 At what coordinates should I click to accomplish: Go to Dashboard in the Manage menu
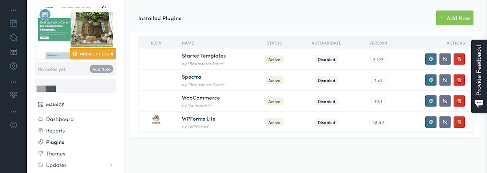coord(60,119)
